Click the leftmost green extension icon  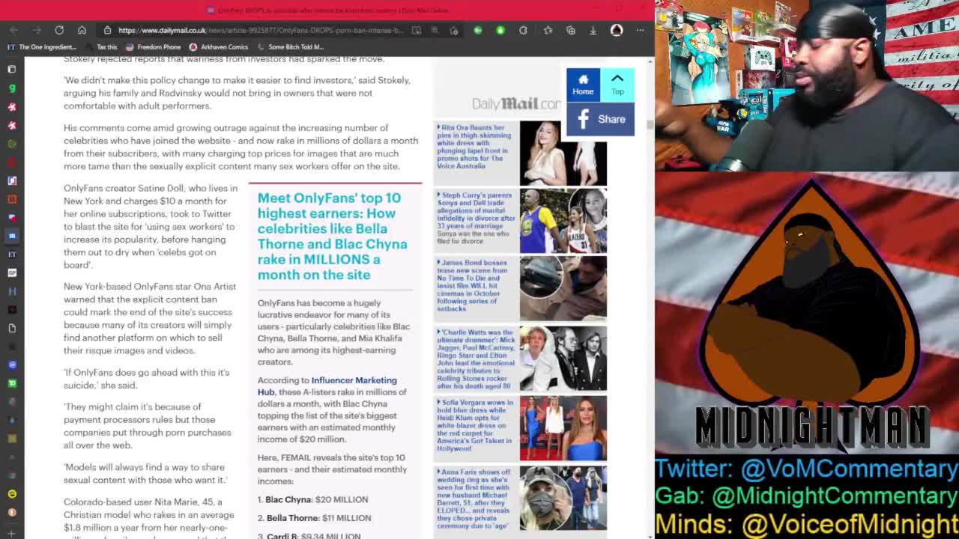tap(478, 30)
